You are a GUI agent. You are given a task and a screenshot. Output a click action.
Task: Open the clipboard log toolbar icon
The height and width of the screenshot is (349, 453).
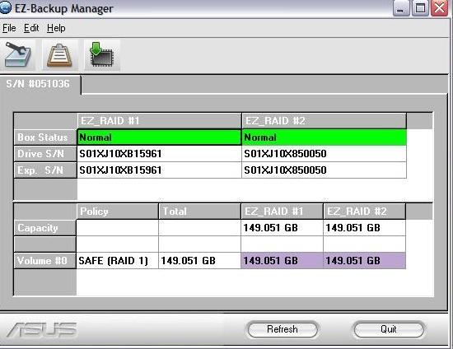coord(60,55)
